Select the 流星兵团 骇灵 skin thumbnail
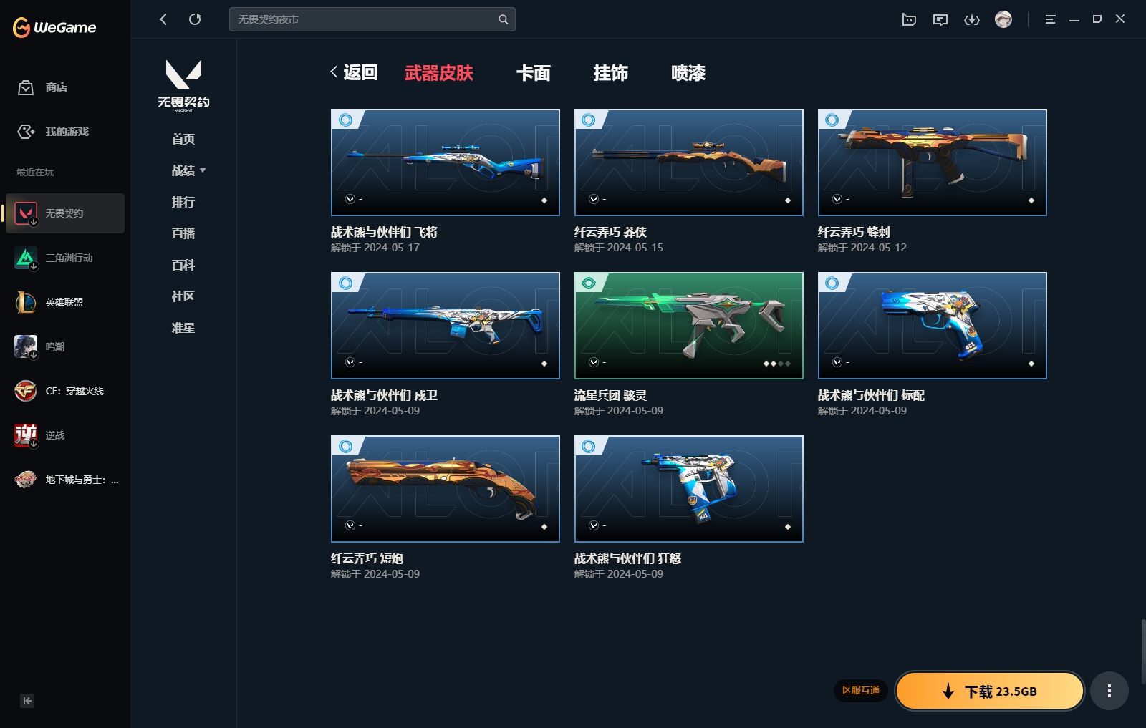 click(x=688, y=326)
